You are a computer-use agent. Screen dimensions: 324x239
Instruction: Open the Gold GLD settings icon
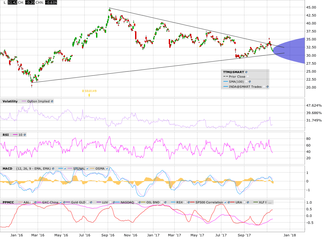(x=91, y=202)
